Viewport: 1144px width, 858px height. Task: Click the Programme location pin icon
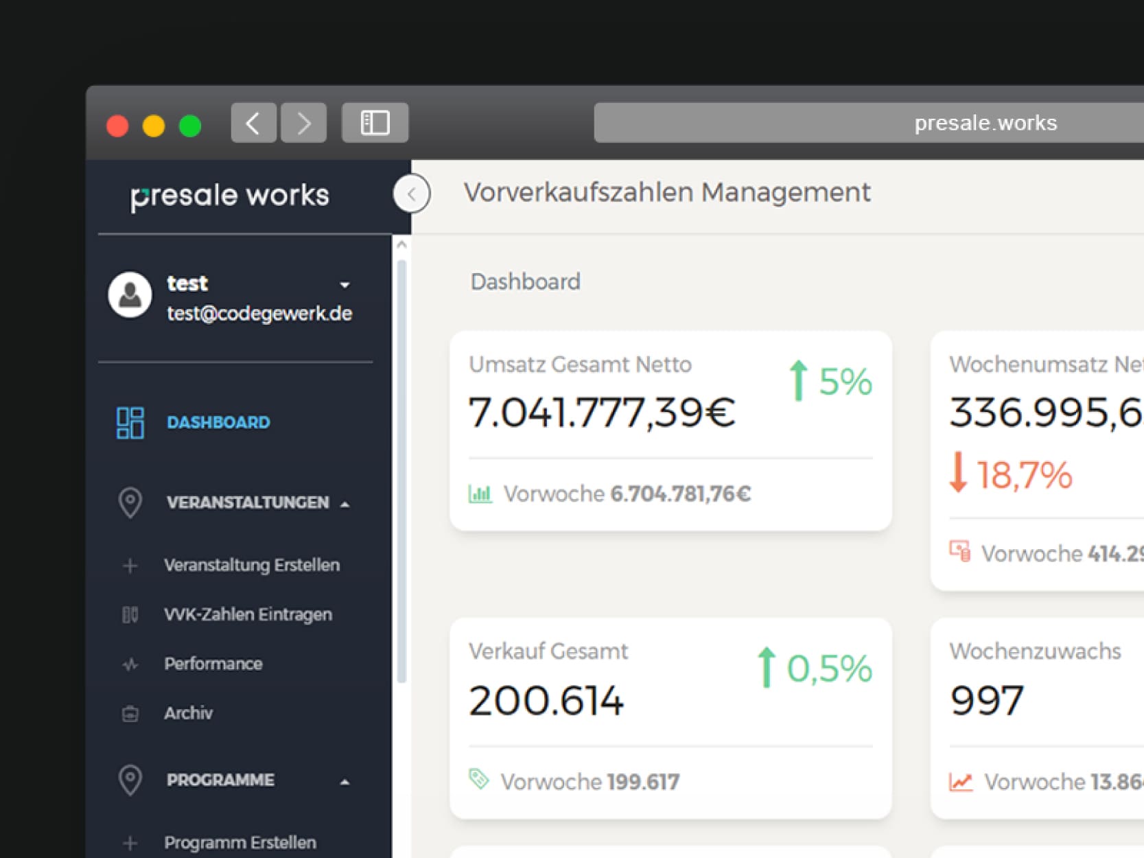[x=130, y=780]
